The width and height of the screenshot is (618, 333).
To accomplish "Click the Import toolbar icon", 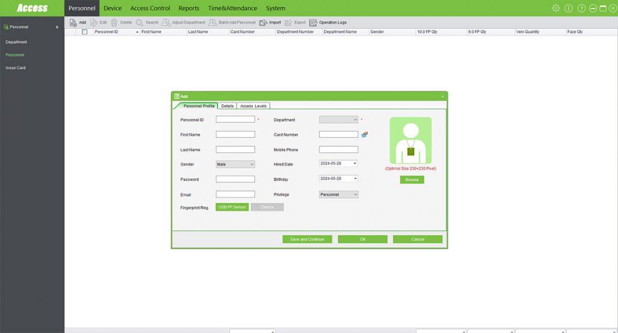I will tap(263, 22).
